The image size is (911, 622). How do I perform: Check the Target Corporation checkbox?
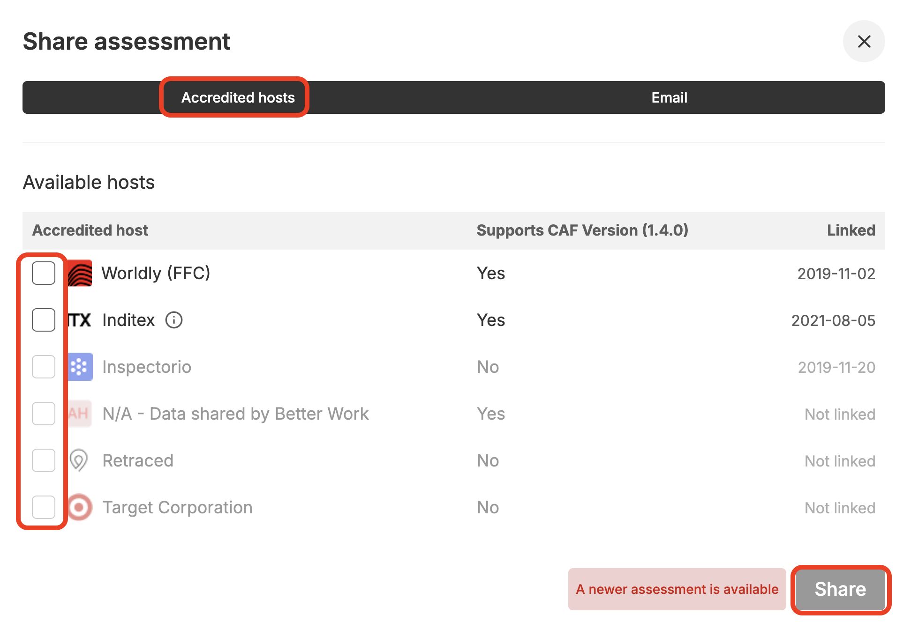click(44, 507)
